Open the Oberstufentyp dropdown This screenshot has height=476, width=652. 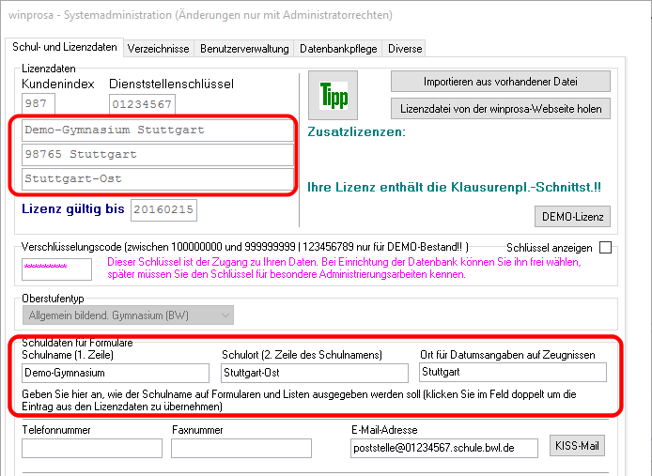pos(127,316)
